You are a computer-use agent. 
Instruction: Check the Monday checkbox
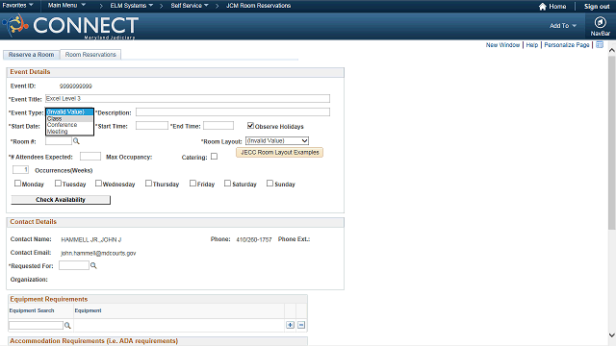point(17,184)
